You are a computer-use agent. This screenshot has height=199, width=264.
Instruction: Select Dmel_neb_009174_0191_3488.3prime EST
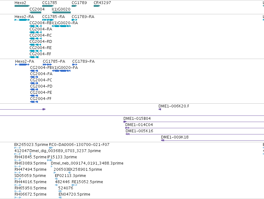pos(87,163)
